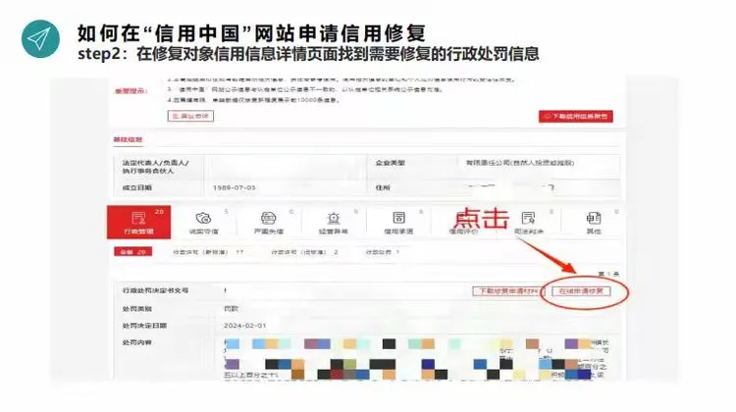Open the 诚实守信 category icon
The height and width of the screenshot is (412, 736).
(x=203, y=218)
